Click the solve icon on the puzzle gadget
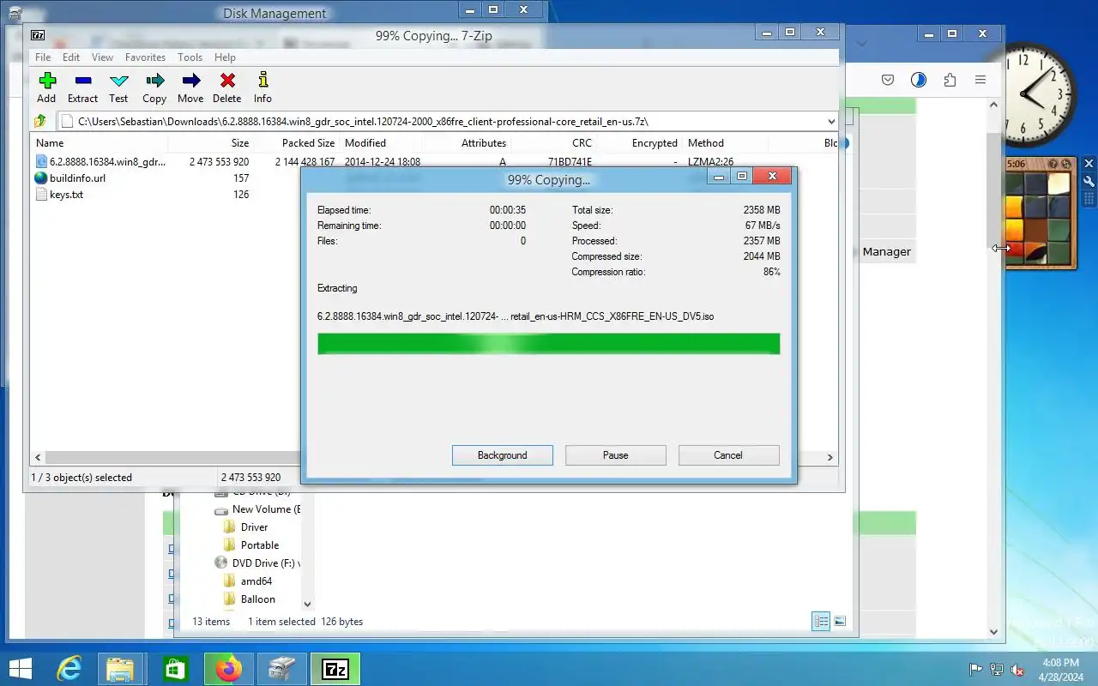Screen dimensions: 1098x686 (1066, 163)
